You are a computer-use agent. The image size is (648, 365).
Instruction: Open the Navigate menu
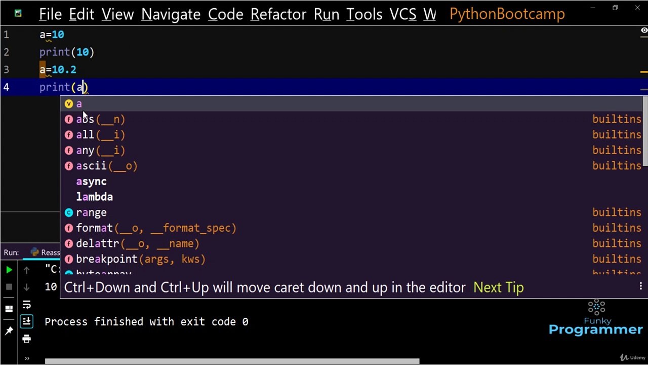pos(171,14)
